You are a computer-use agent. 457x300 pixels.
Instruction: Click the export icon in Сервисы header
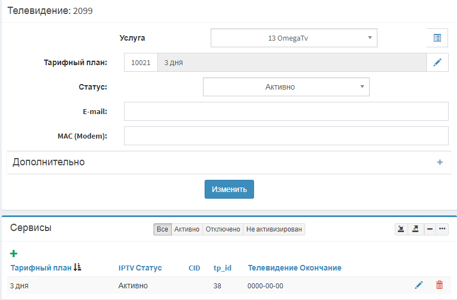[416, 229]
